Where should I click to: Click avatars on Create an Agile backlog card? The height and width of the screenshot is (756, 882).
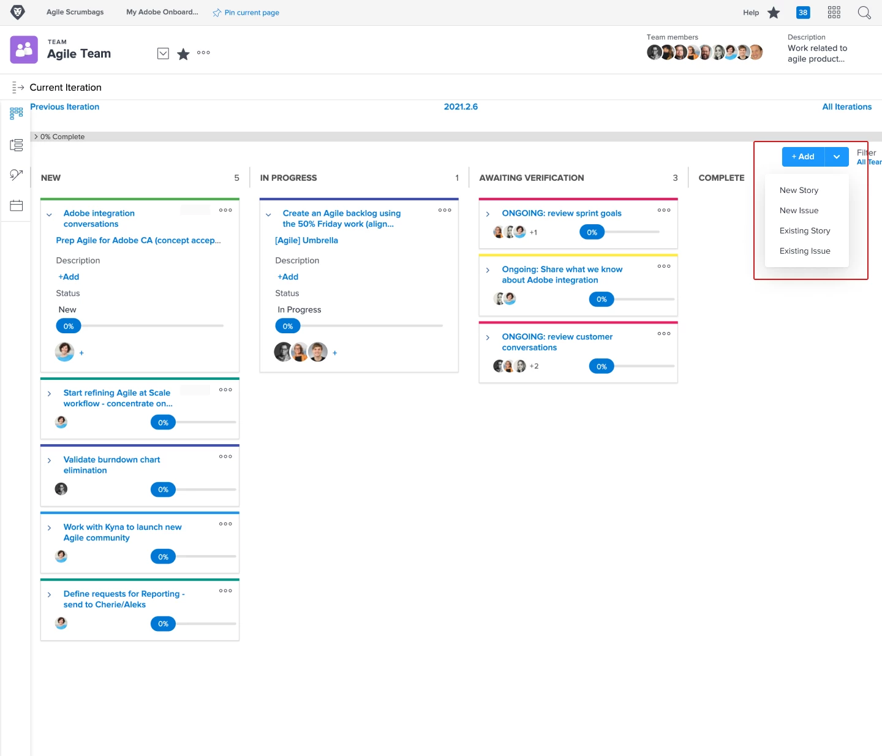point(301,352)
